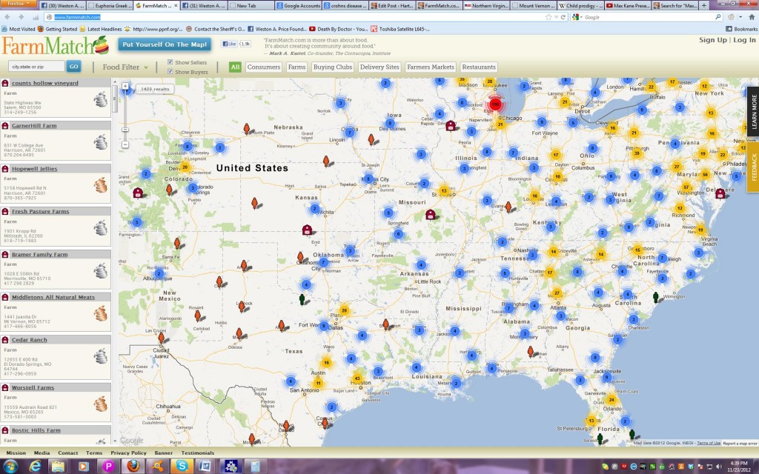
Task: Switch to the Euphoria Greek browser tab
Action: [110, 6]
